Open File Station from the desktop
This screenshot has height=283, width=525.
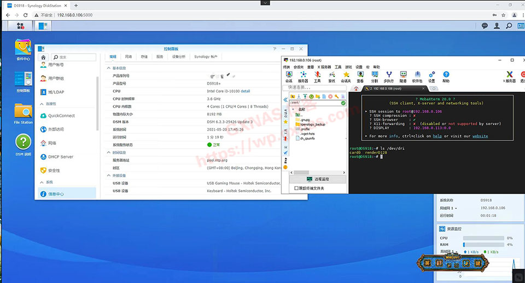[23, 112]
